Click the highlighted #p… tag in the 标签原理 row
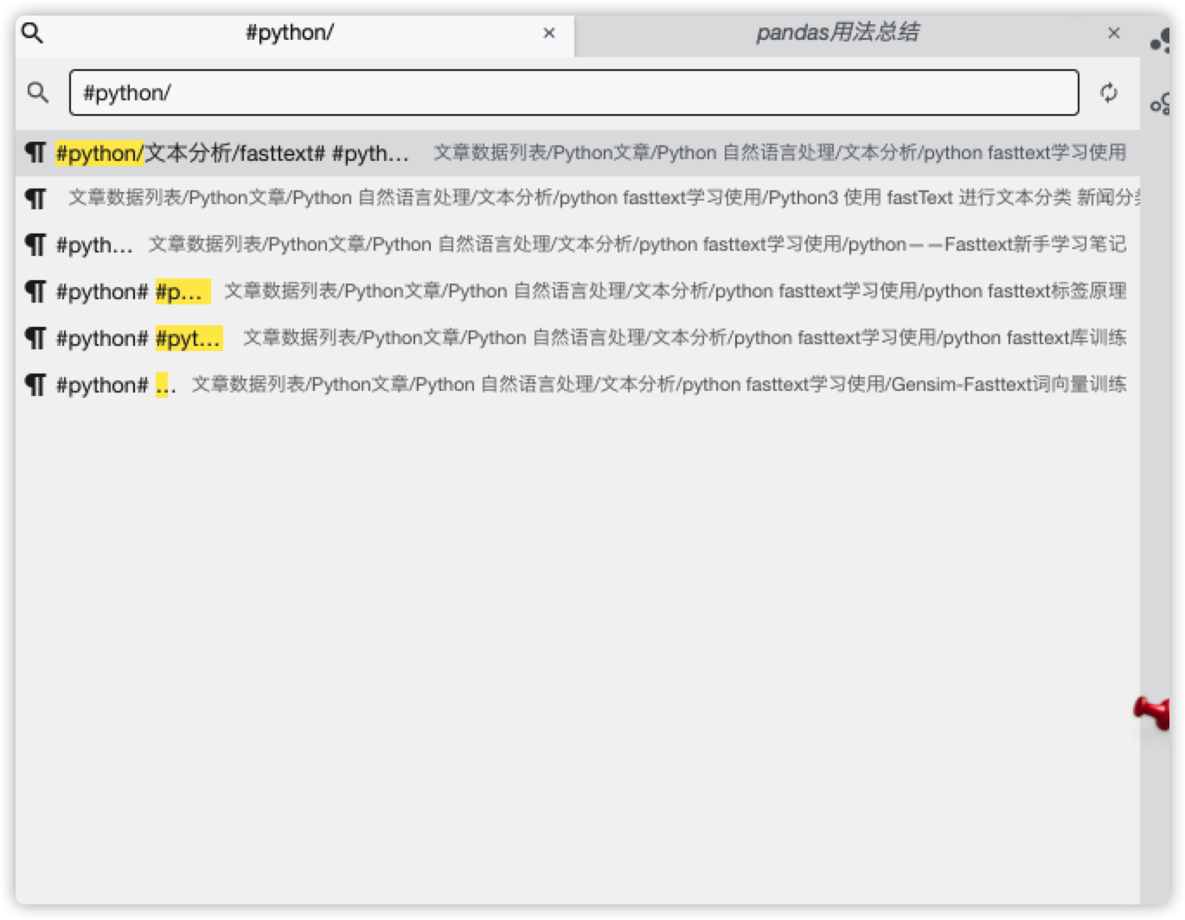 tap(182, 291)
